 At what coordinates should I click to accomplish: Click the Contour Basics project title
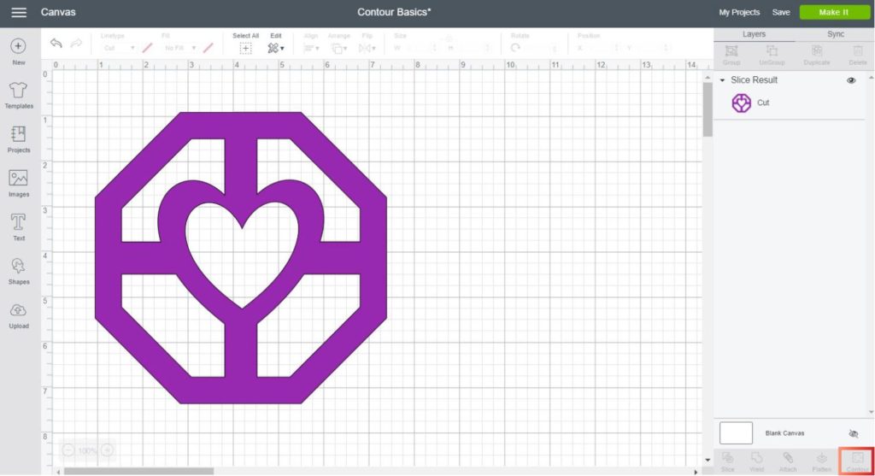click(394, 12)
